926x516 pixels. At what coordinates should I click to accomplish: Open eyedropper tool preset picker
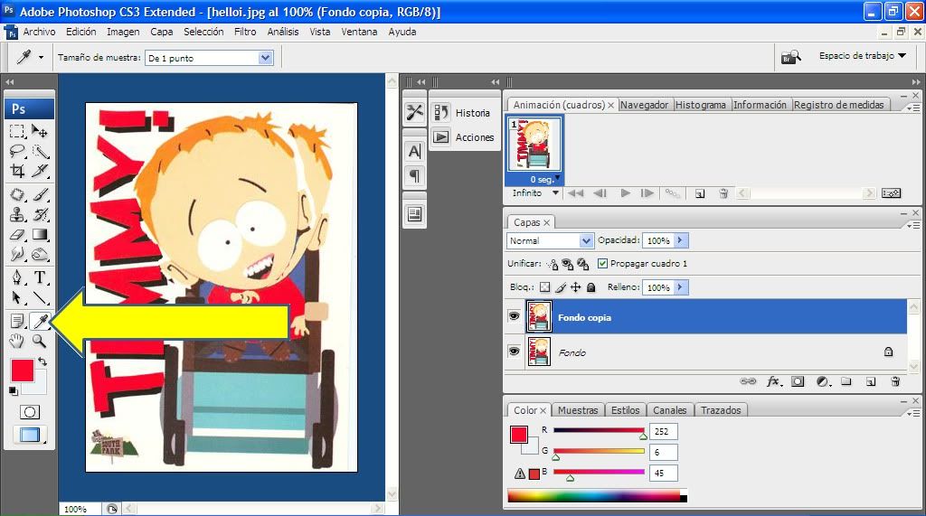click(x=41, y=57)
